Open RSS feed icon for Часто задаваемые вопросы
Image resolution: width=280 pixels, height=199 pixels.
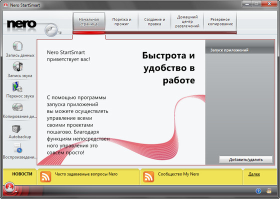point(45,177)
